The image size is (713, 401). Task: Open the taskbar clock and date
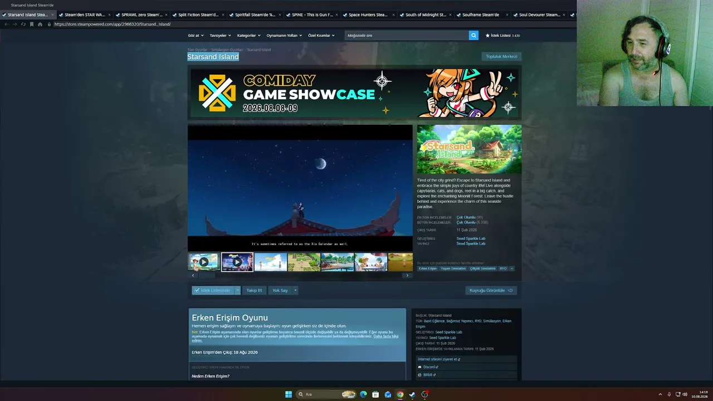pyautogui.click(x=700, y=394)
